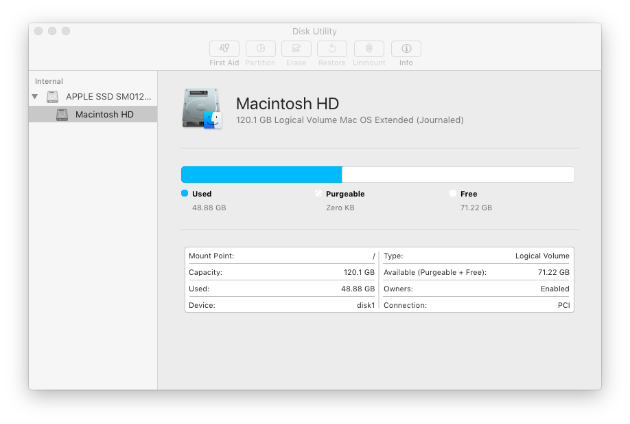Click the '48.88 GB' value under Used legend

click(209, 208)
